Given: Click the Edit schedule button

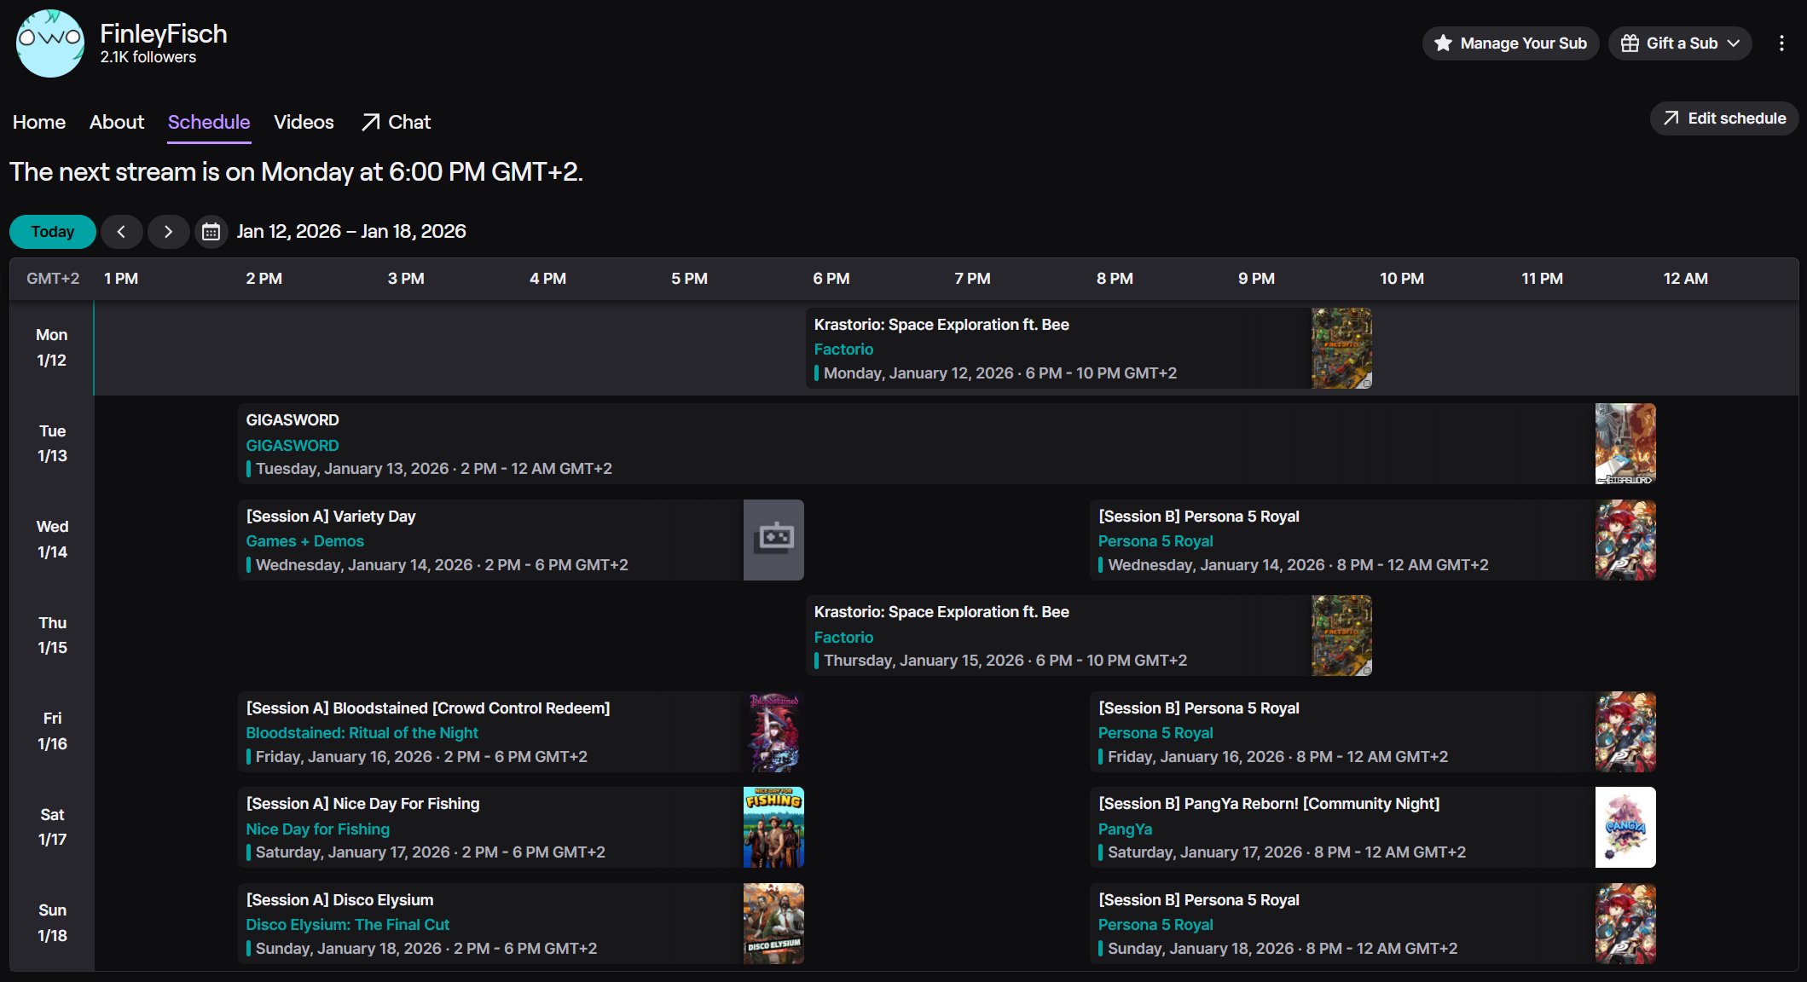Looking at the screenshot, I should [1724, 118].
